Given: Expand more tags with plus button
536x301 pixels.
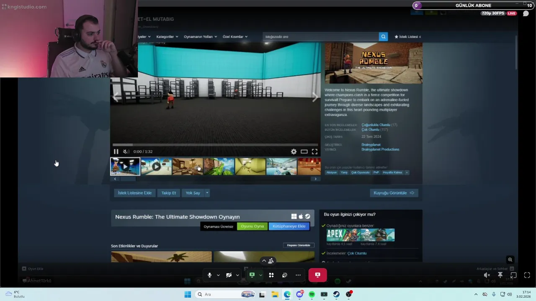Looking at the screenshot, I should pos(407,172).
